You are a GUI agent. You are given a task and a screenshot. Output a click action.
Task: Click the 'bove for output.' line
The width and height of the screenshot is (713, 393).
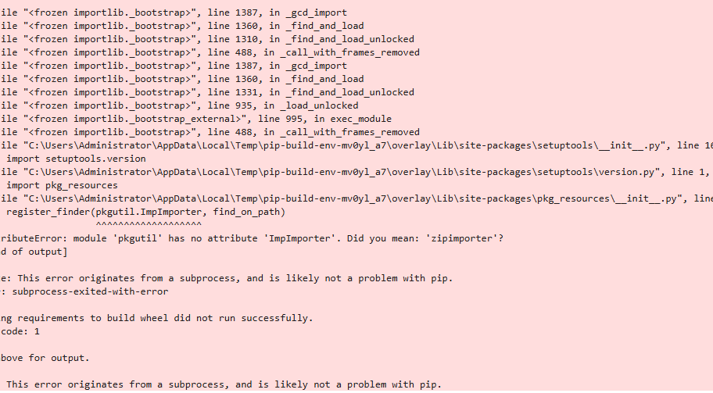pyautogui.click(x=45, y=358)
